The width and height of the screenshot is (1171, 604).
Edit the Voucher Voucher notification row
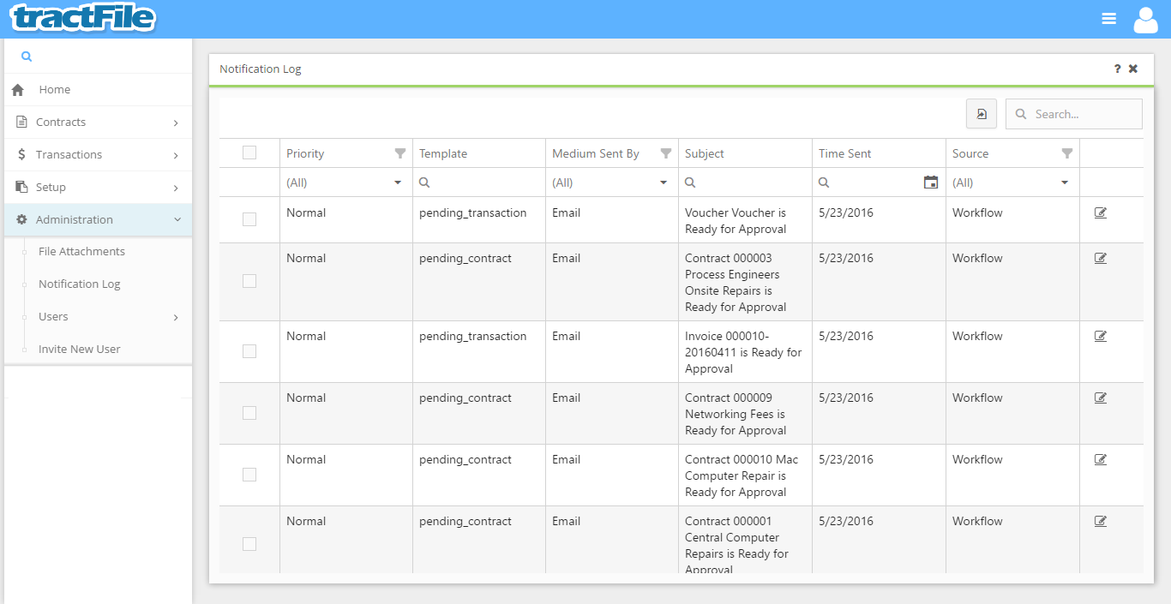point(1101,213)
